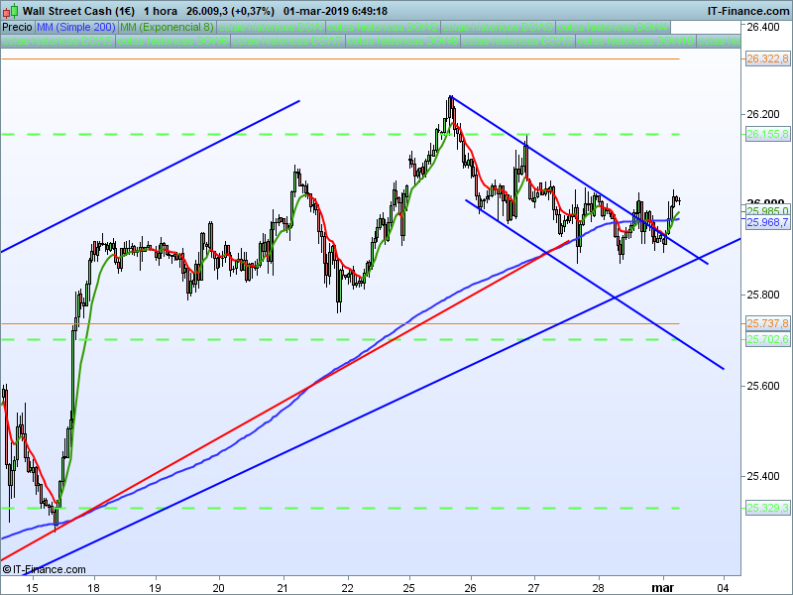
Task: Select the MM (Exponencial 8) indicator label
Action: [x=167, y=27]
